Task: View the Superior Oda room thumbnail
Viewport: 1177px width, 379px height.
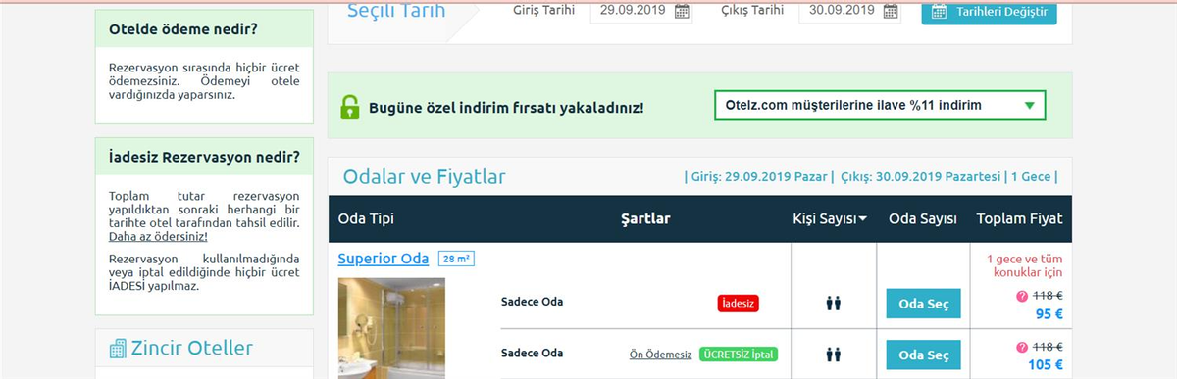Action: [391, 328]
